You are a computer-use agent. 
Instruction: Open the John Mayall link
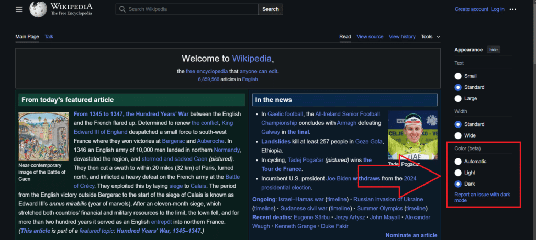tap(386, 218)
